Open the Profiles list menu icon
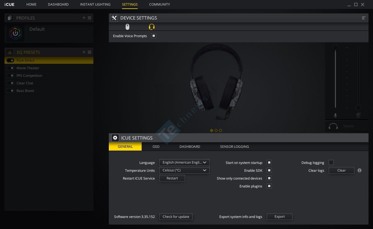The width and height of the screenshot is (373, 229). pos(89,18)
